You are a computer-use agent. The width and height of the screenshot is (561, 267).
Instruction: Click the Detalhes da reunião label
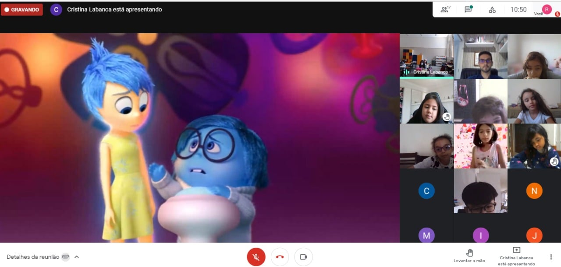(33, 257)
